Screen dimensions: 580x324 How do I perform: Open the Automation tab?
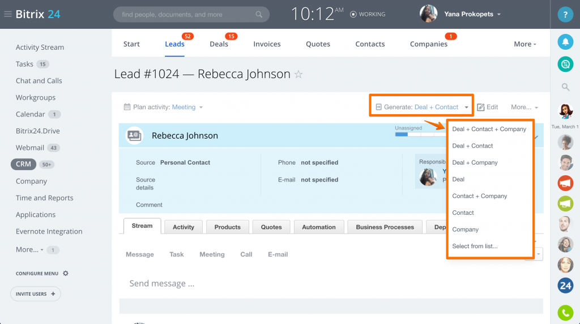pos(319,227)
